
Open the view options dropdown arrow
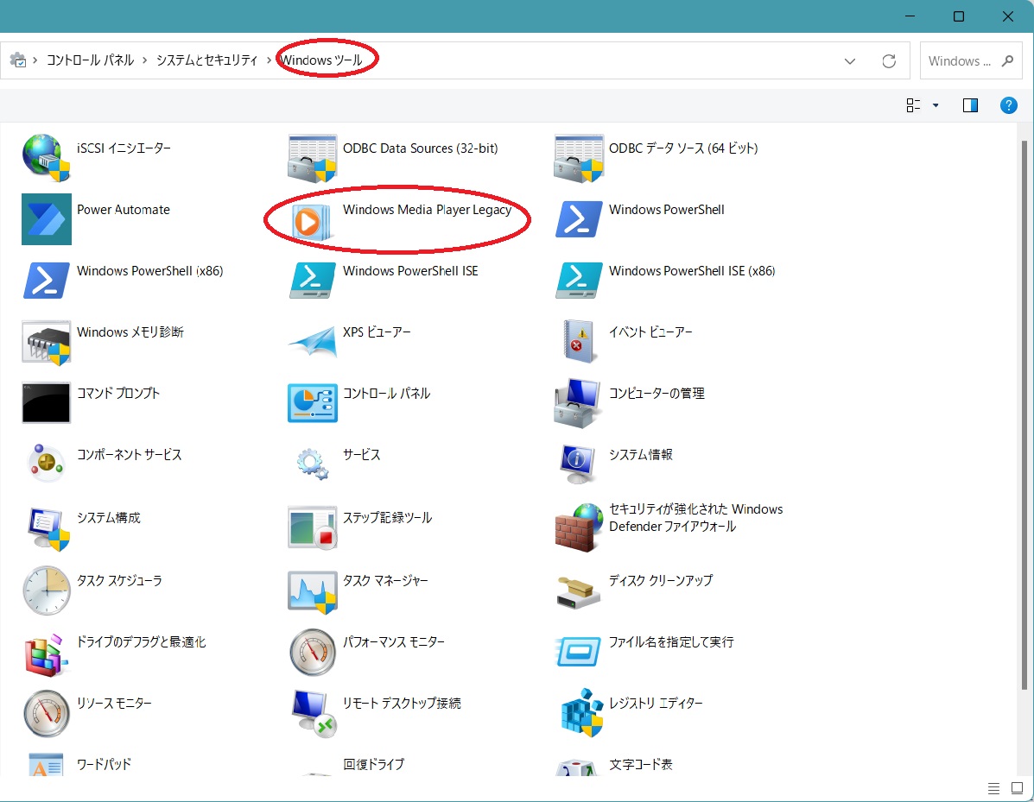coord(936,105)
